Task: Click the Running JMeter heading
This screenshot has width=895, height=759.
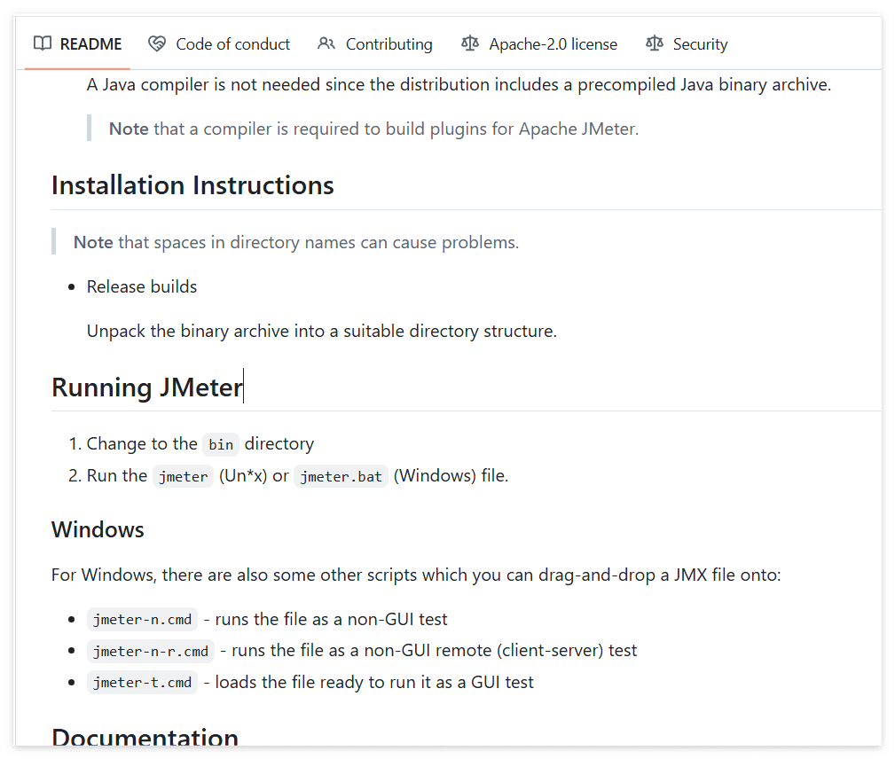Action: [x=147, y=387]
